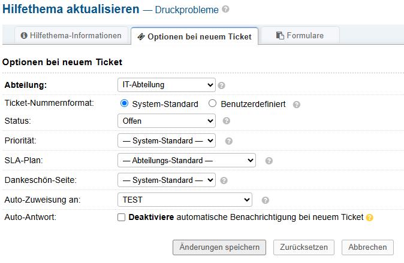Image resolution: width=404 pixels, height=263 pixels.
Task: Open Auto-Zuweisung dropdown showing TEST
Action: (x=185, y=200)
